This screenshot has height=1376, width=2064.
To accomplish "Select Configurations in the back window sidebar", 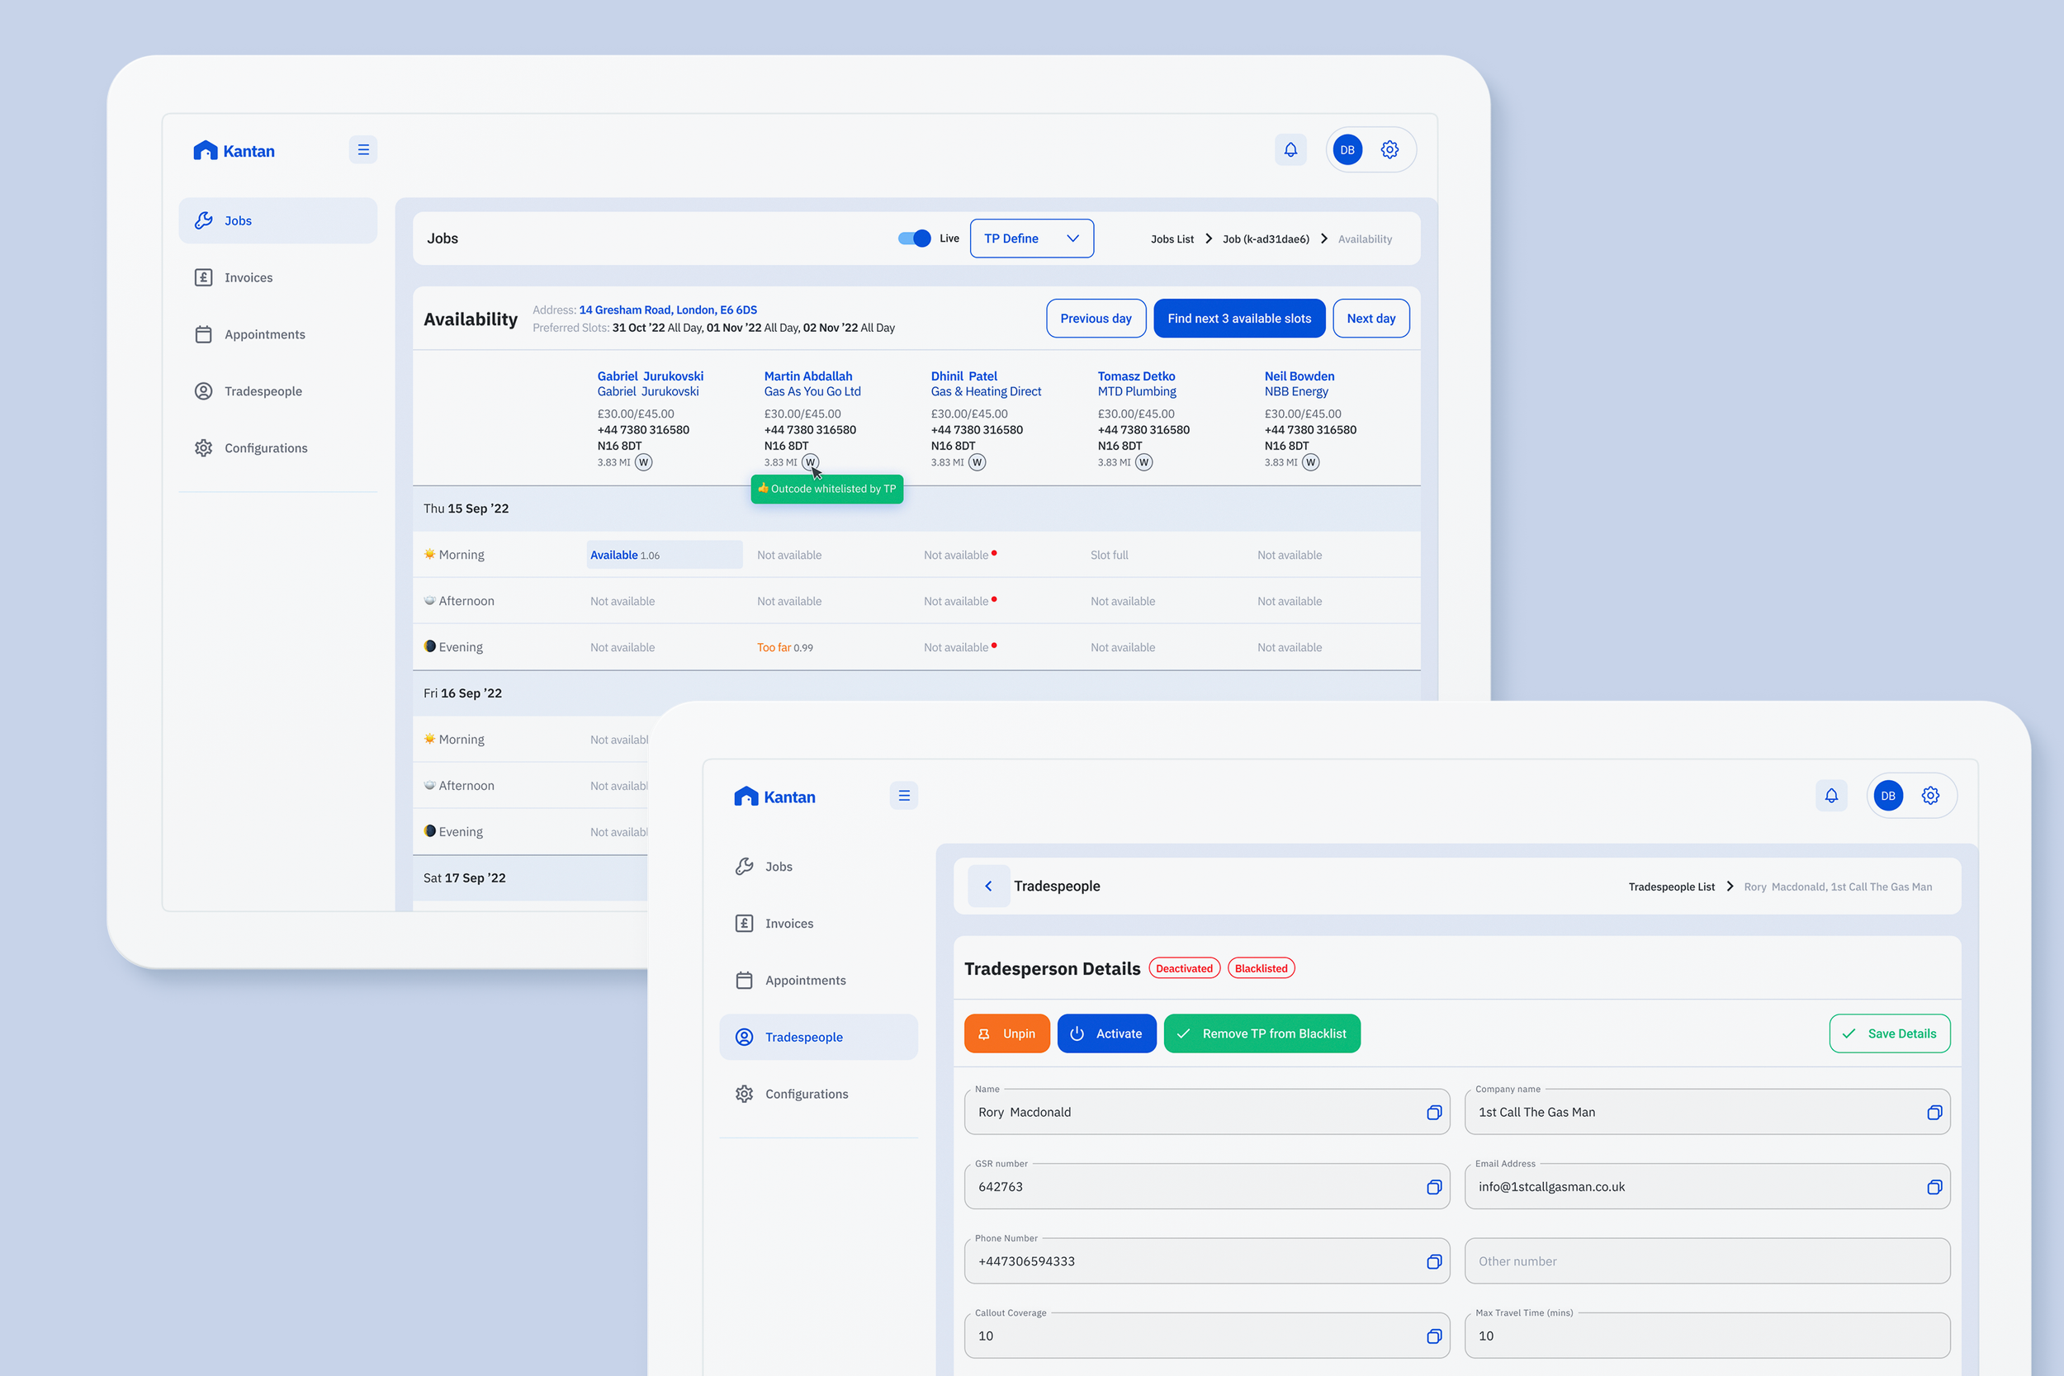I will (278, 448).
